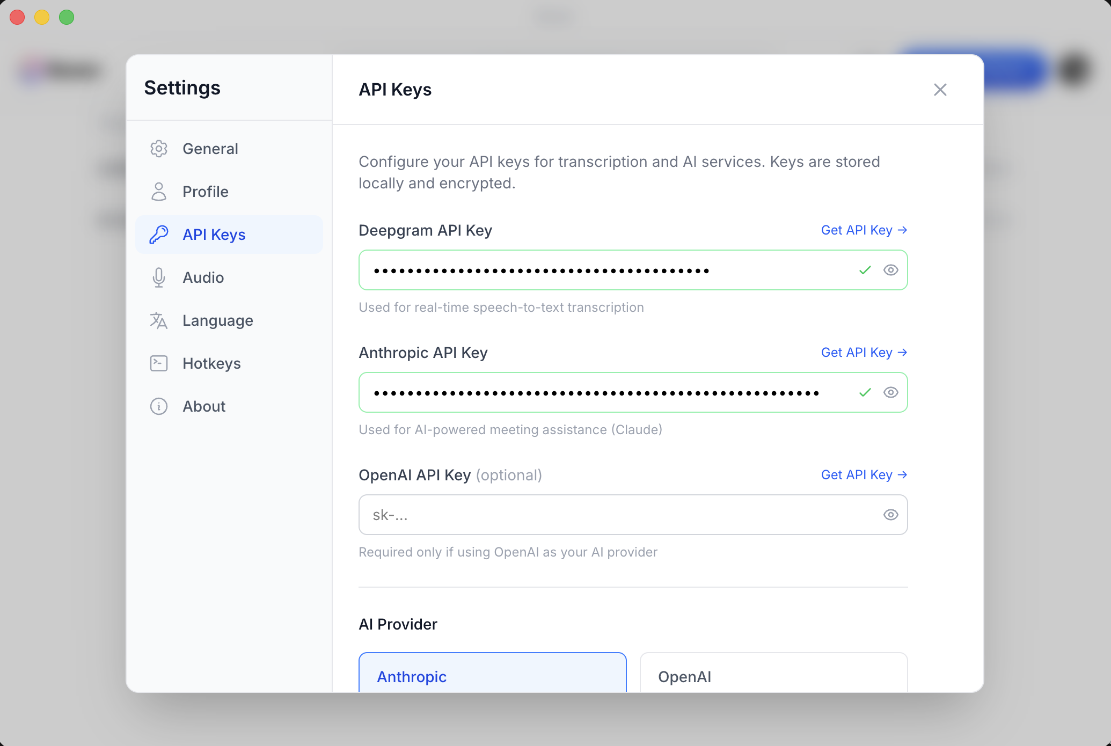Image resolution: width=1111 pixels, height=746 pixels.
Task: Click the Hotkeys terminal icon
Action: pyautogui.click(x=159, y=363)
